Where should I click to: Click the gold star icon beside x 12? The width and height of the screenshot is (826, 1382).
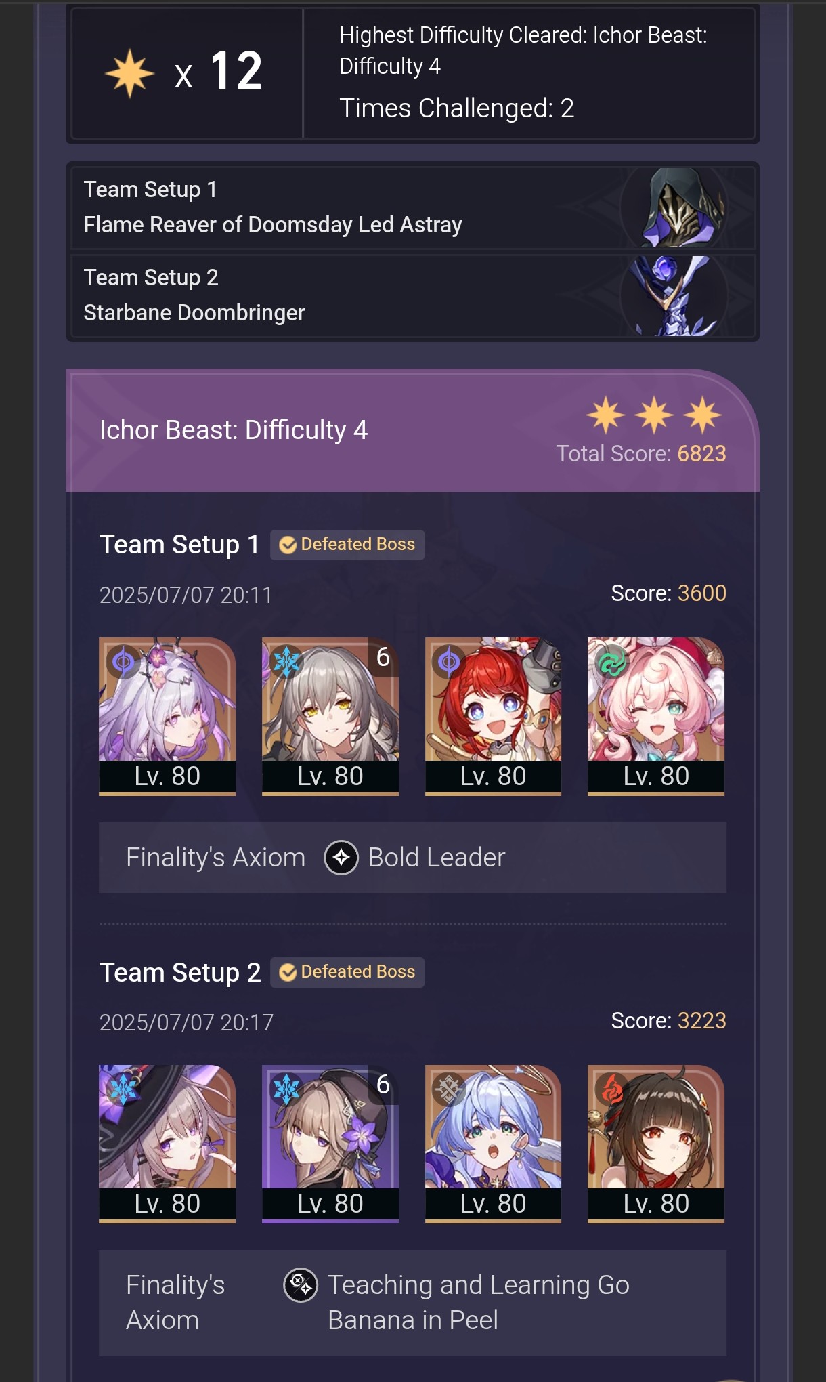129,73
